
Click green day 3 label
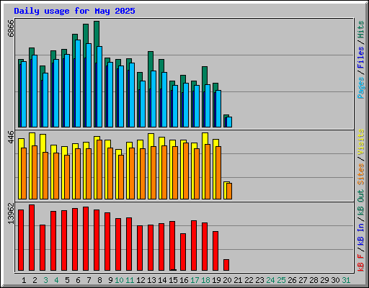[45, 280]
